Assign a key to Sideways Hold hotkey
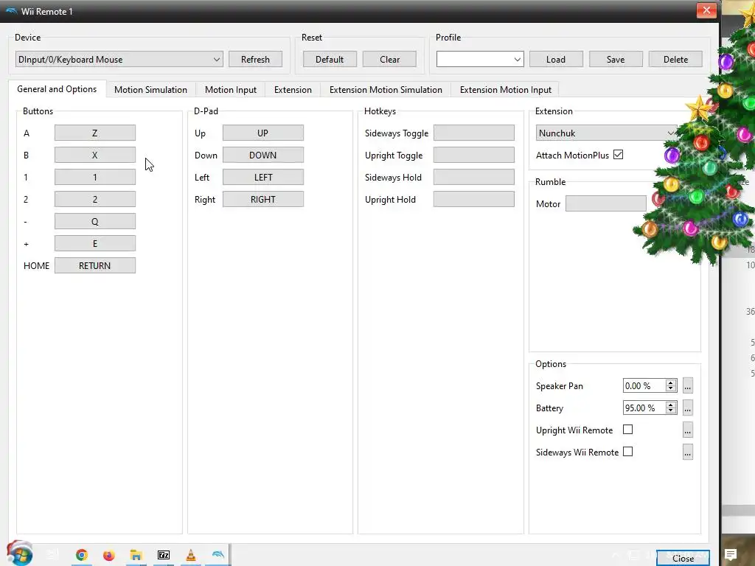Screen dimensions: 755x566 [x=474, y=177]
